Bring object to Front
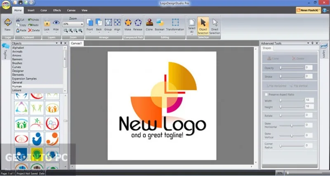The width and height of the screenshot is (330, 176). 90,22
